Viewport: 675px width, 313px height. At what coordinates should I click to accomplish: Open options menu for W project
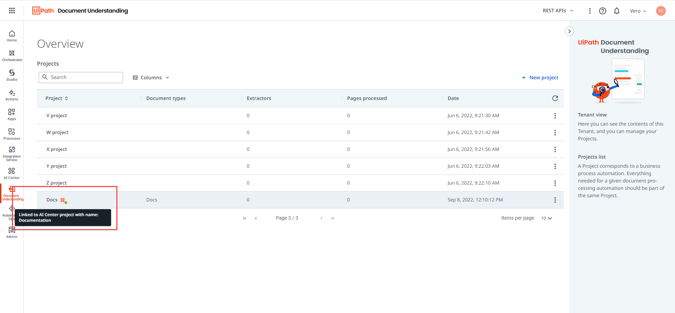(555, 133)
